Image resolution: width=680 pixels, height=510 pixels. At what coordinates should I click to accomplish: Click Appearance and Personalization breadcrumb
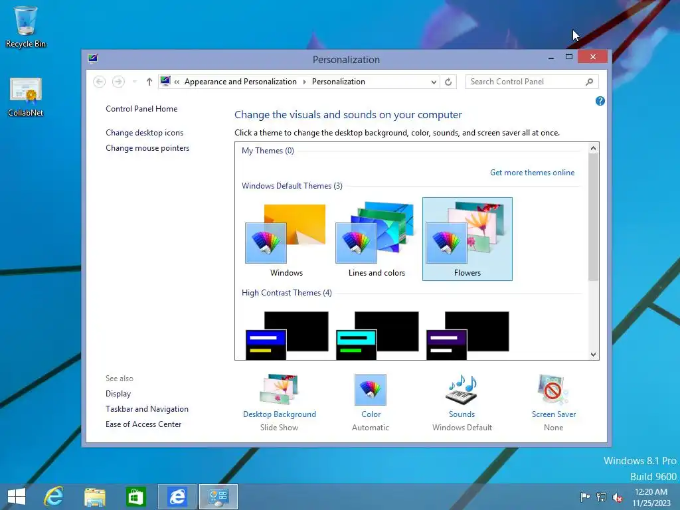(x=240, y=82)
